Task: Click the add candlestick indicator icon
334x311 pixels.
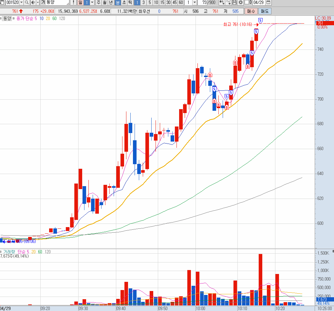Action: pos(222,3)
